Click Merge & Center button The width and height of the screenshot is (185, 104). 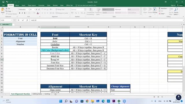pyautogui.click(x=62, y=13)
